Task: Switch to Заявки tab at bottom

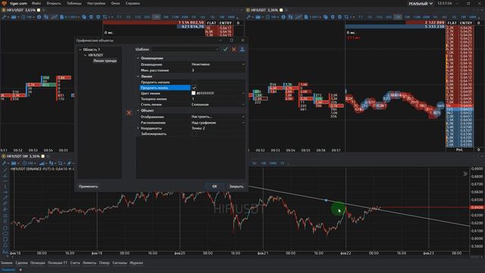Action: (x=7, y=263)
